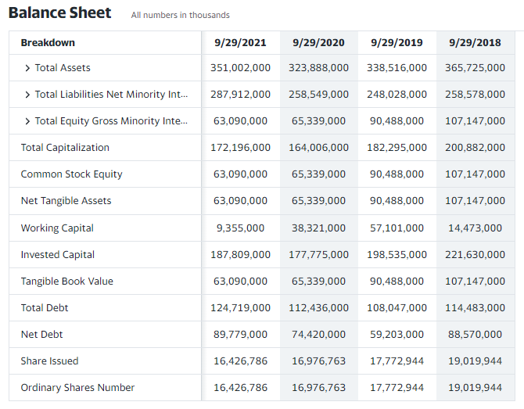
Task: Expand Total Liabilities Net Minority Interest chevron
Action: click(x=28, y=95)
